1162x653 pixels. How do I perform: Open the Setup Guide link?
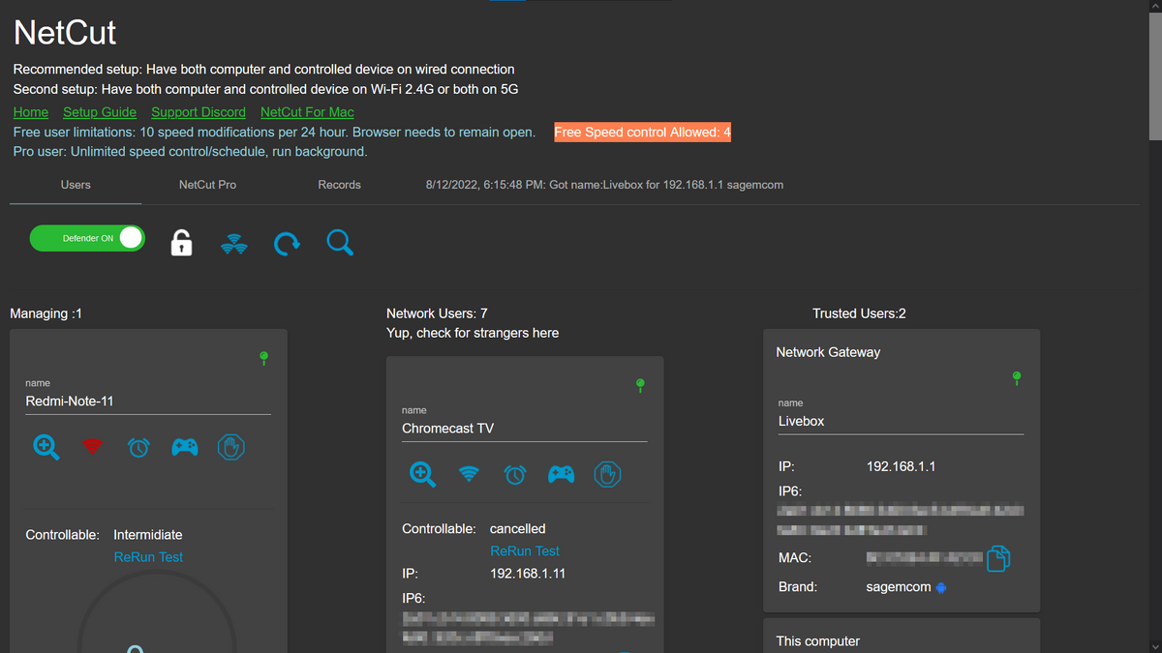pyautogui.click(x=100, y=112)
